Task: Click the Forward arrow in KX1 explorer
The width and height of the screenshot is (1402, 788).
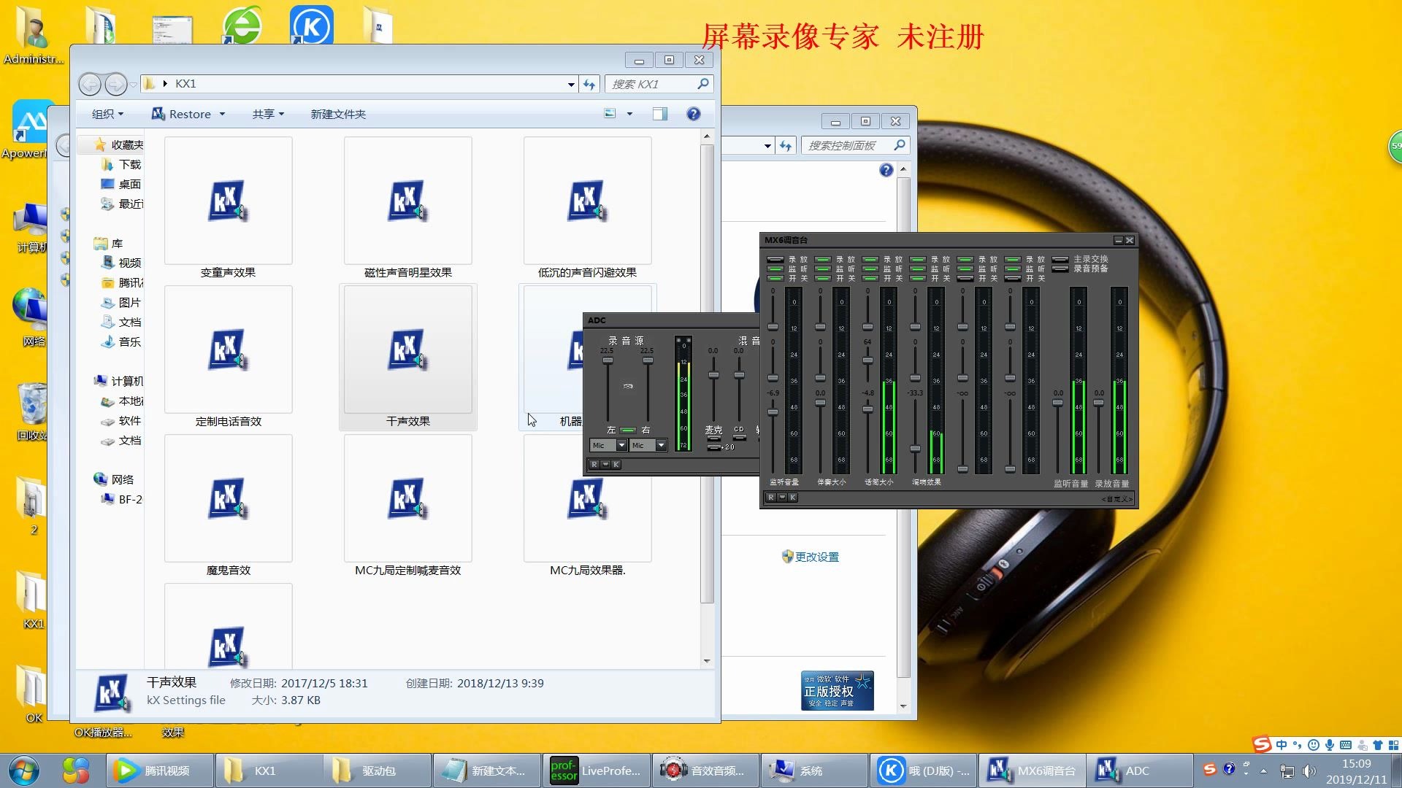Action: pyautogui.click(x=115, y=85)
